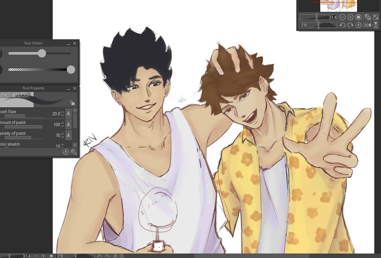The height and width of the screenshot is (258, 381).
Task: Click the Density of paint stepper arrows
Action: (x=62, y=135)
